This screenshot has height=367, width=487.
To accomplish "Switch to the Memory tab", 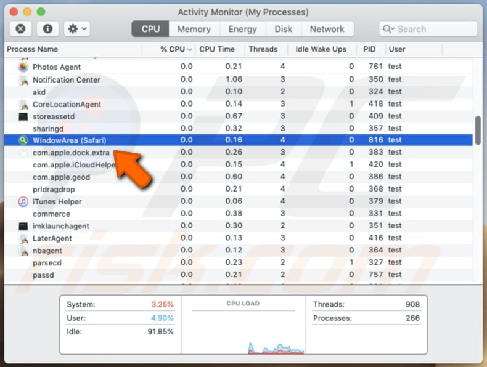I will (194, 29).
